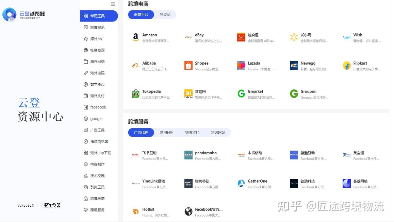
Task: Open the 蓝瀚互动 logo icon
Action: point(294,155)
